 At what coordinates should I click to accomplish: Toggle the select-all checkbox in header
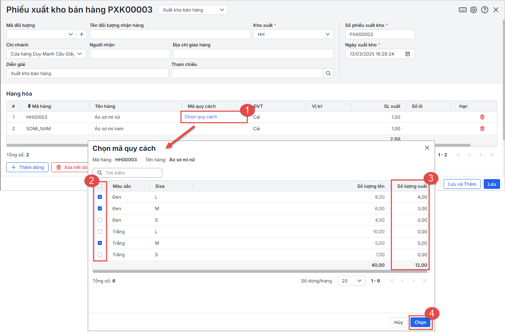[x=100, y=186]
